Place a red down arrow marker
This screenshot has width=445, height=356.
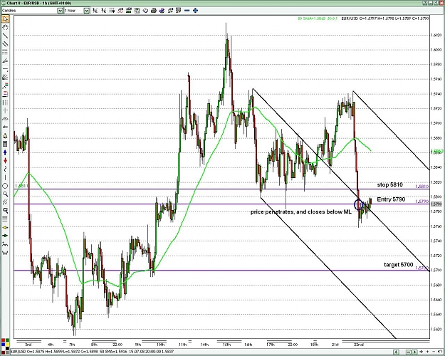tap(5, 161)
